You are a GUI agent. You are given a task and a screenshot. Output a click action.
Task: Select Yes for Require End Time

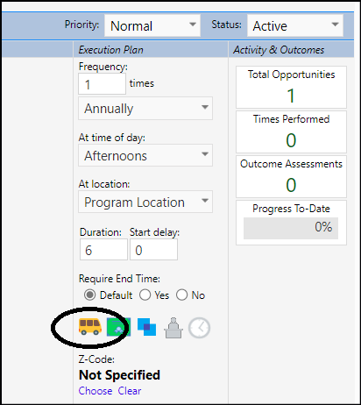point(145,295)
